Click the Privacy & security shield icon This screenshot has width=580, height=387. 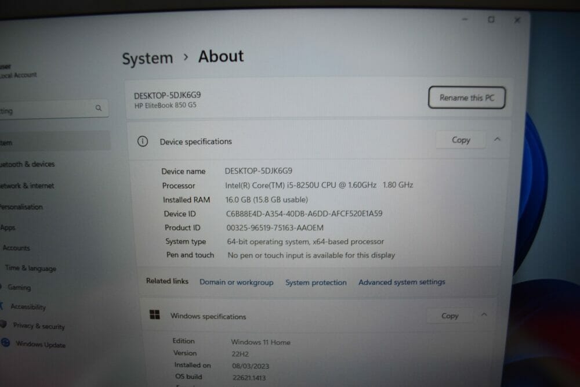tap(3, 324)
